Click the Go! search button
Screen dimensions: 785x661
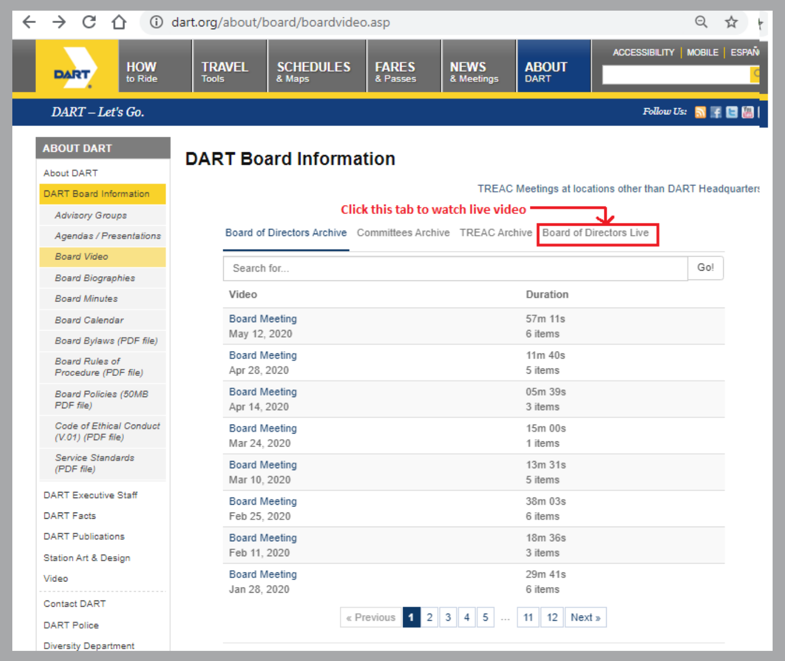tap(705, 268)
